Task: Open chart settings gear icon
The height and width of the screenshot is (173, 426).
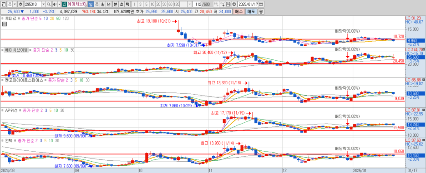Action: tap(234, 5)
